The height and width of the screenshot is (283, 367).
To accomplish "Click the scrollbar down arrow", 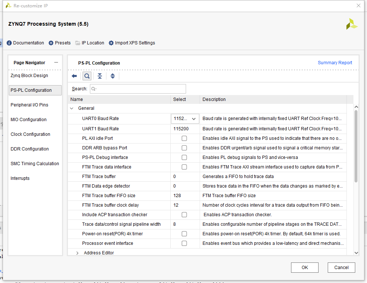I will [x=356, y=253].
